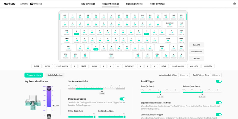The image size is (238, 119).
Task: Select the PGUP key on the keyboard
Action: [x=181, y=24]
